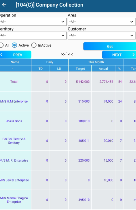Click actual value 15,000
Screen dimensions: 136x210
tap(108, 160)
